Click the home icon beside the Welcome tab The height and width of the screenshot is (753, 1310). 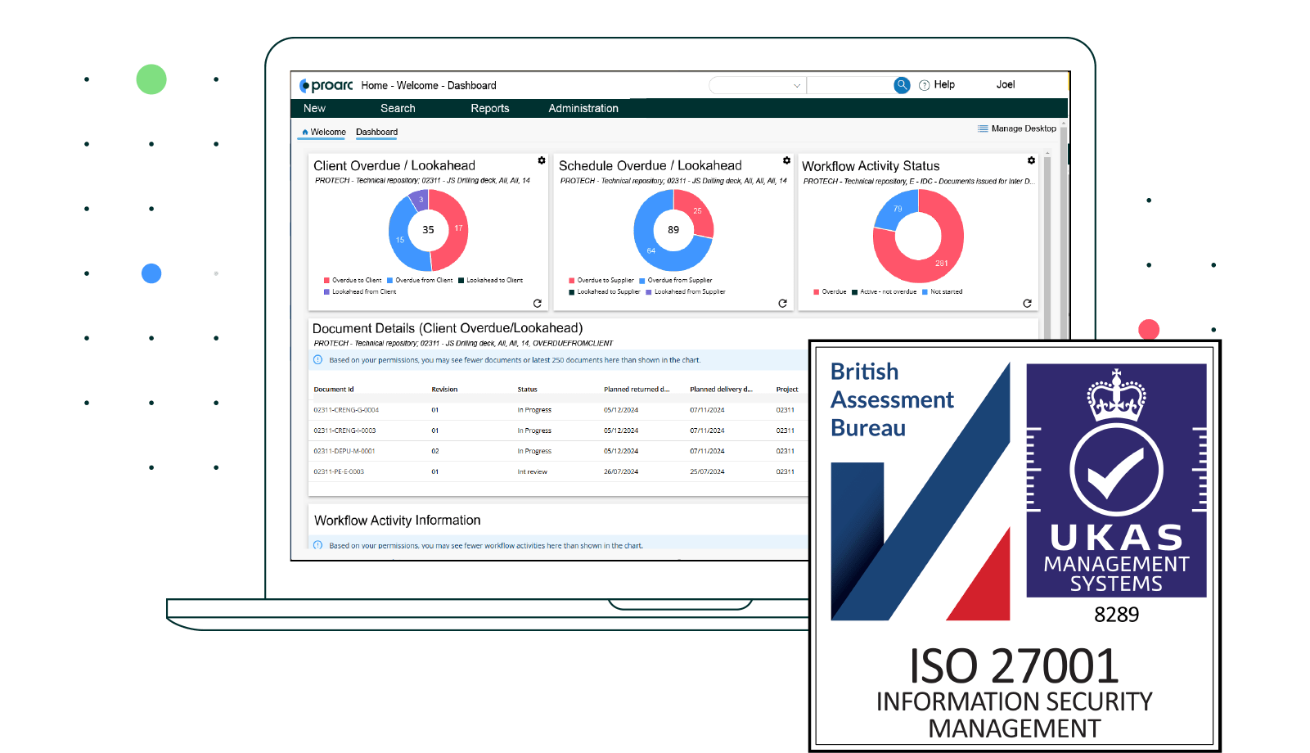[304, 131]
